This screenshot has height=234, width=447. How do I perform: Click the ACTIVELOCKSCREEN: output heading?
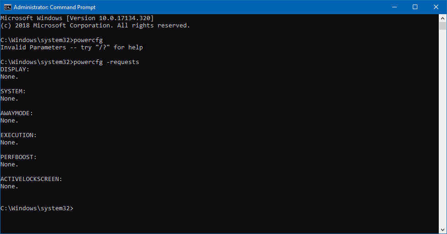coord(32,179)
